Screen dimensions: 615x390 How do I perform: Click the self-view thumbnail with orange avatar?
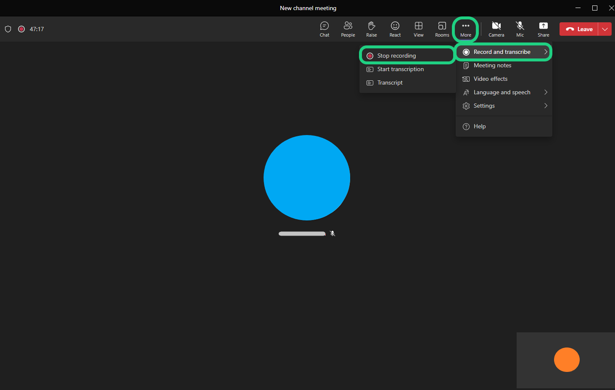pyautogui.click(x=566, y=360)
